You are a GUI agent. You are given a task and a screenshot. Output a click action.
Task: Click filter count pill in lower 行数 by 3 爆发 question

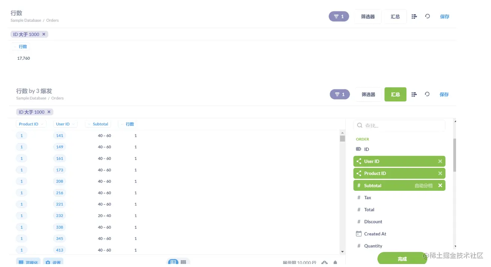[340, 95]
